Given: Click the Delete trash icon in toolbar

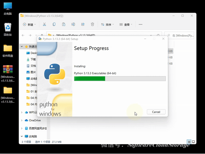Looking at the screenshot, I should click(x=93, y=24).
